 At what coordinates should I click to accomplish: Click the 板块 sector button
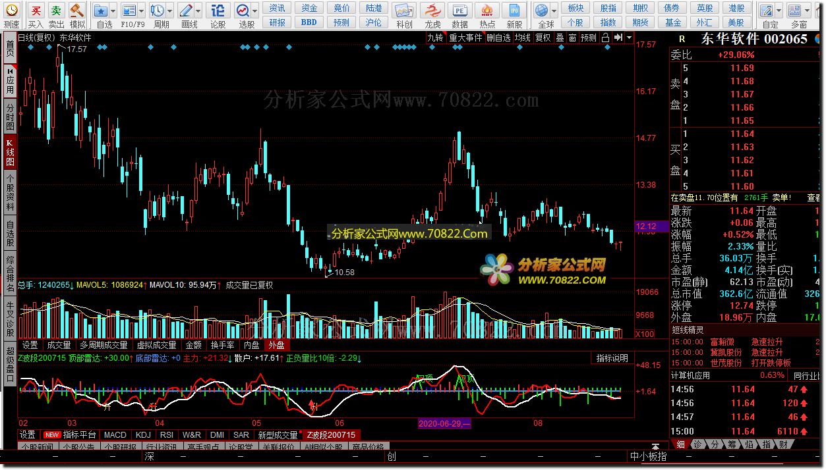[x=575, y=8]
